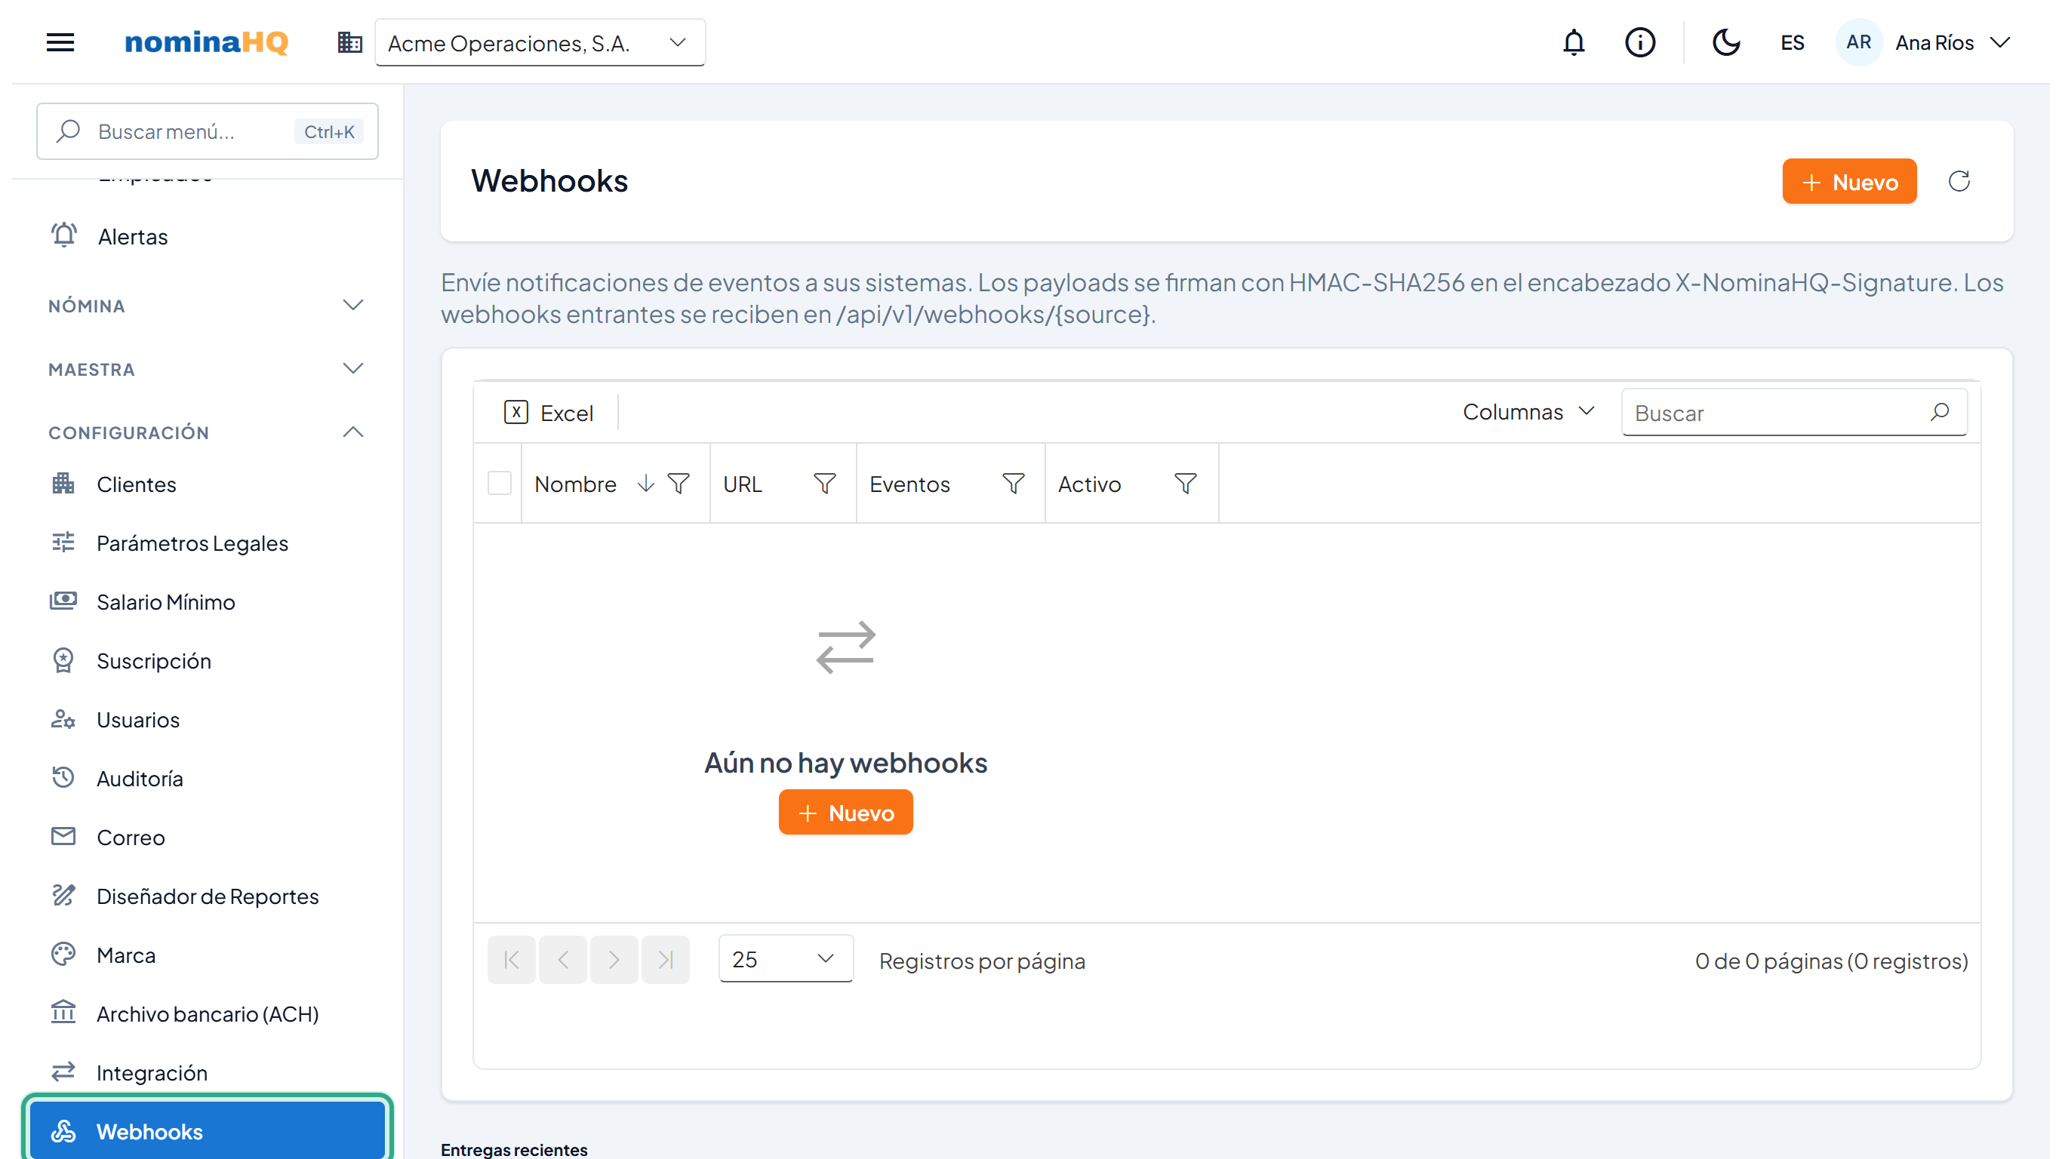Click Nuevo under Aún no hay webhooks

click(845, 813)
